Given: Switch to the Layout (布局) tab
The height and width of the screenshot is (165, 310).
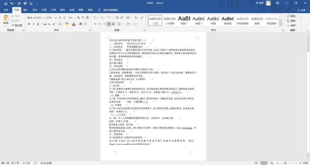Looking at the screenshot, I should pos(44,10).
